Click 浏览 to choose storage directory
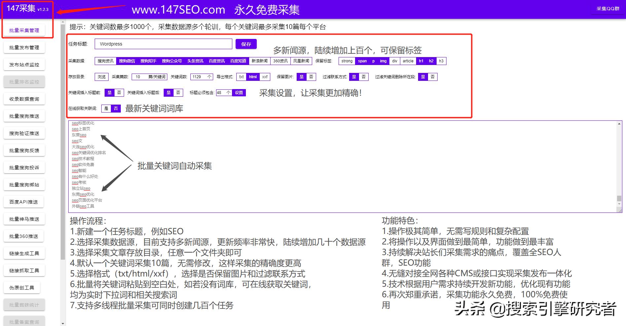This screenshot has height=326, width=626. (101, 77)
